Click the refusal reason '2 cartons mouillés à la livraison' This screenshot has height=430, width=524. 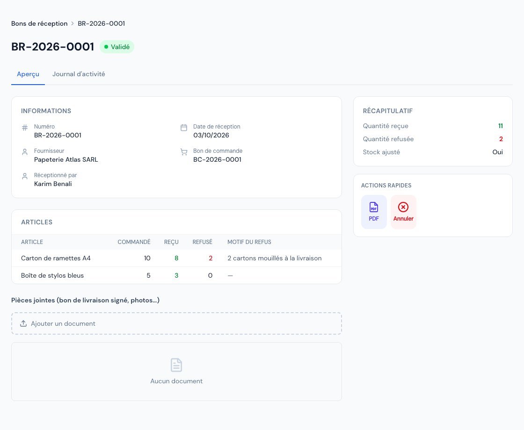click(275, 258)
